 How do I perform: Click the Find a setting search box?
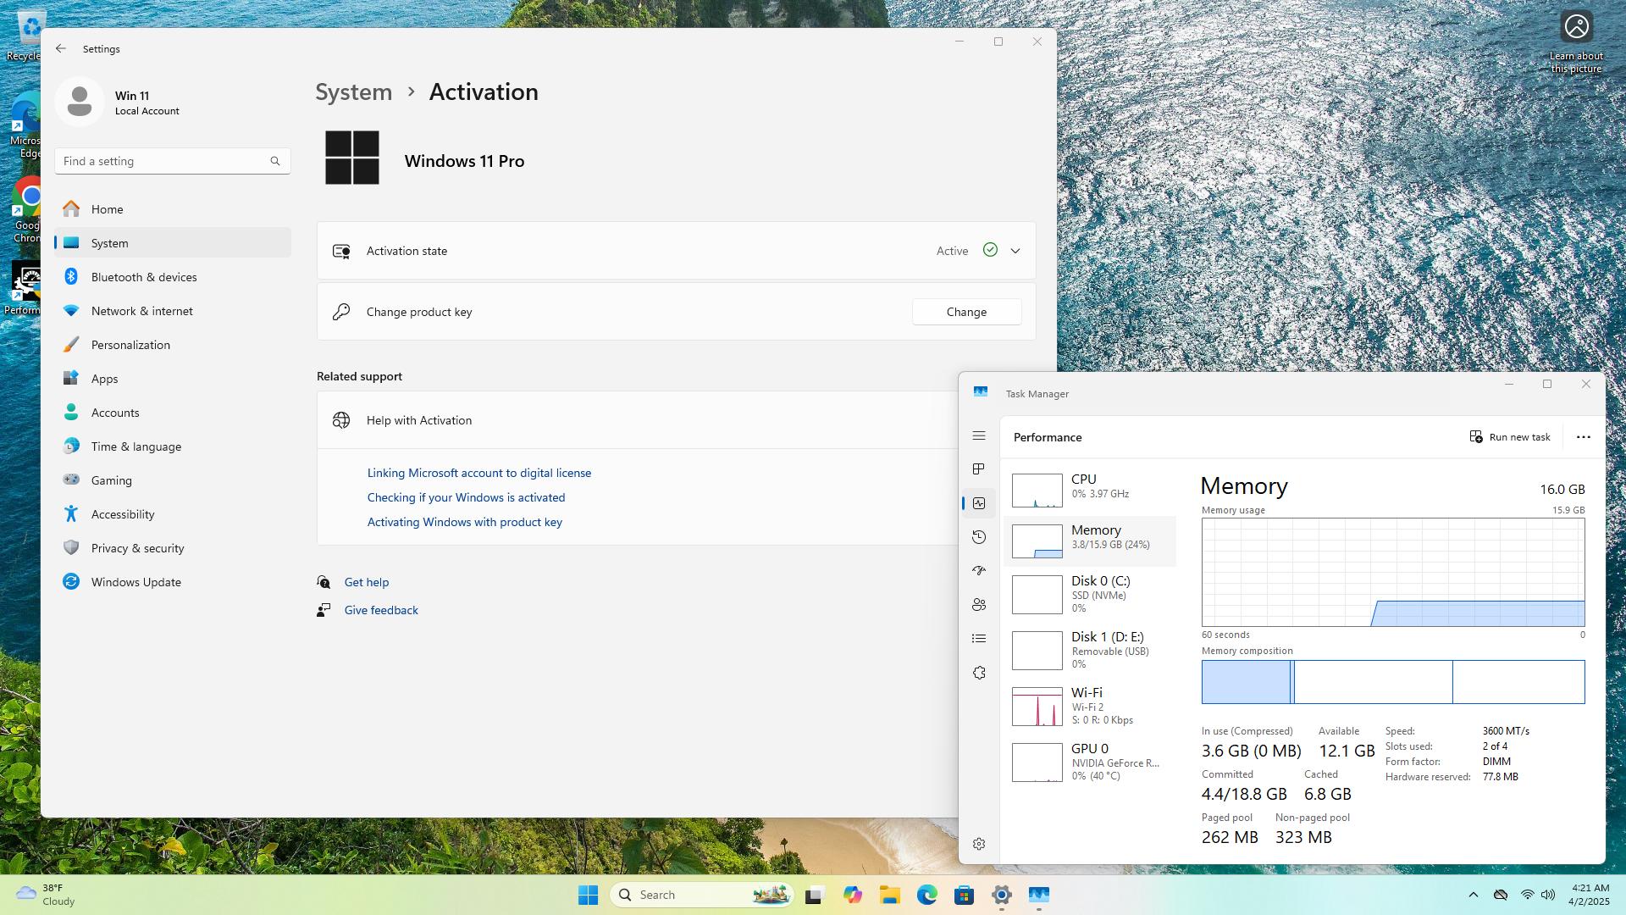173,161
